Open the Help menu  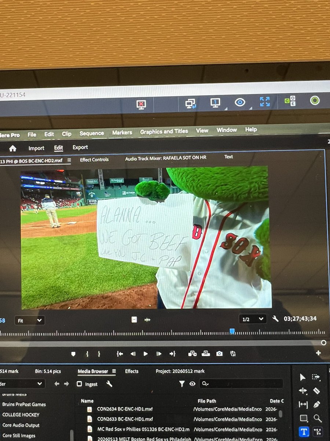[251, 129]
